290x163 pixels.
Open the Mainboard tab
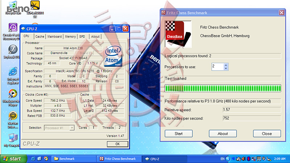pos(55,37)
